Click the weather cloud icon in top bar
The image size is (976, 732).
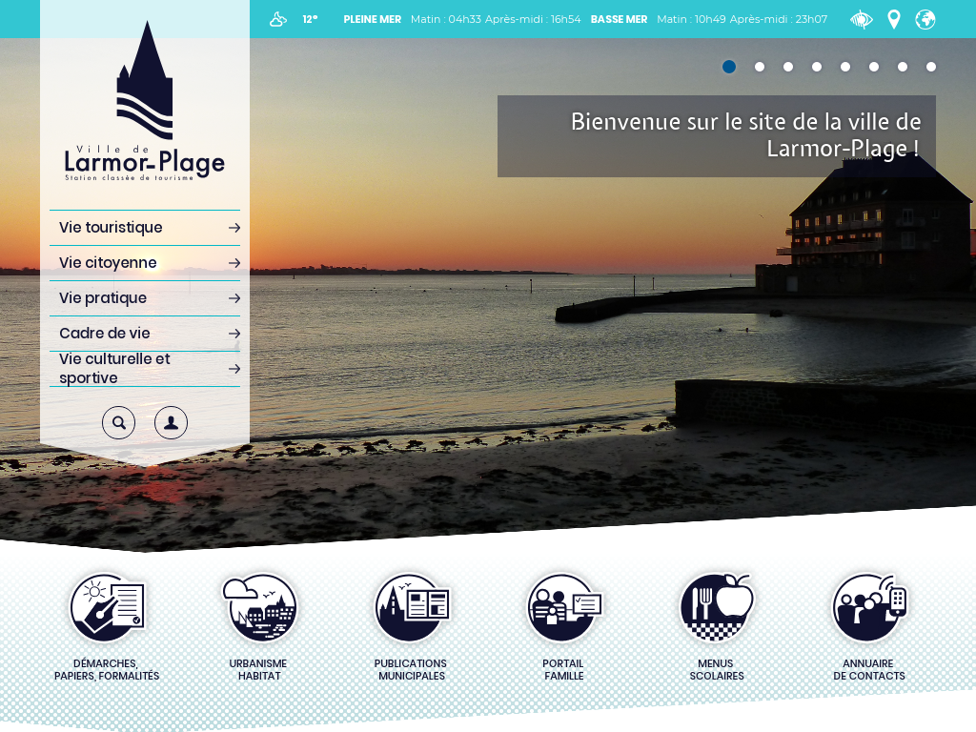coord(277,19)
